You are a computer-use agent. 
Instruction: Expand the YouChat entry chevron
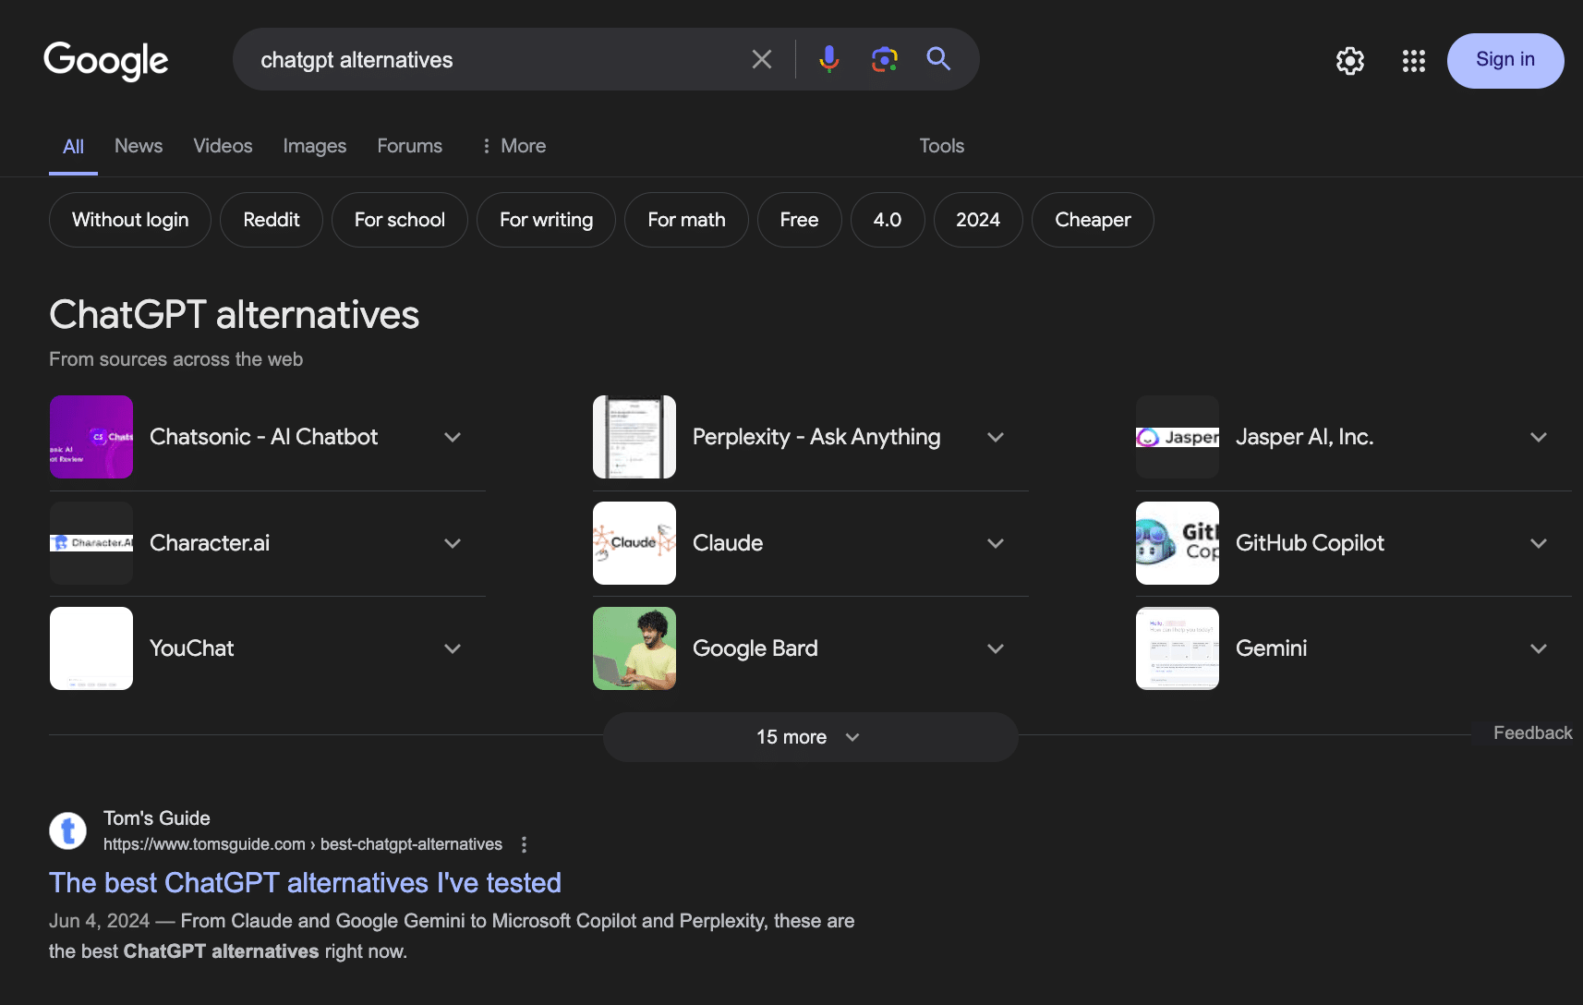453,648
